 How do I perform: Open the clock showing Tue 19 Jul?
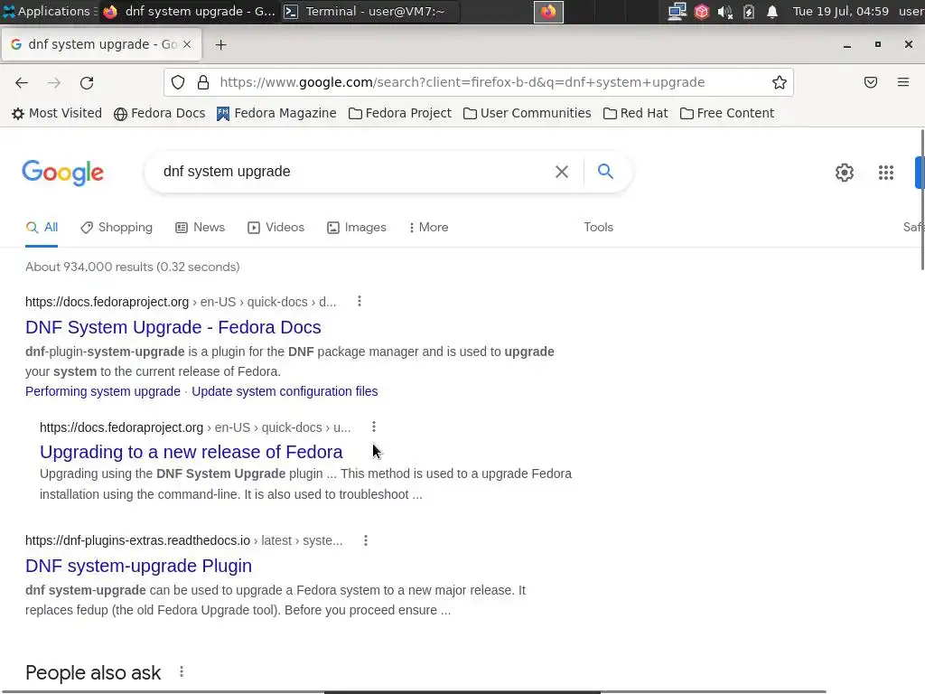coord(841,11)
